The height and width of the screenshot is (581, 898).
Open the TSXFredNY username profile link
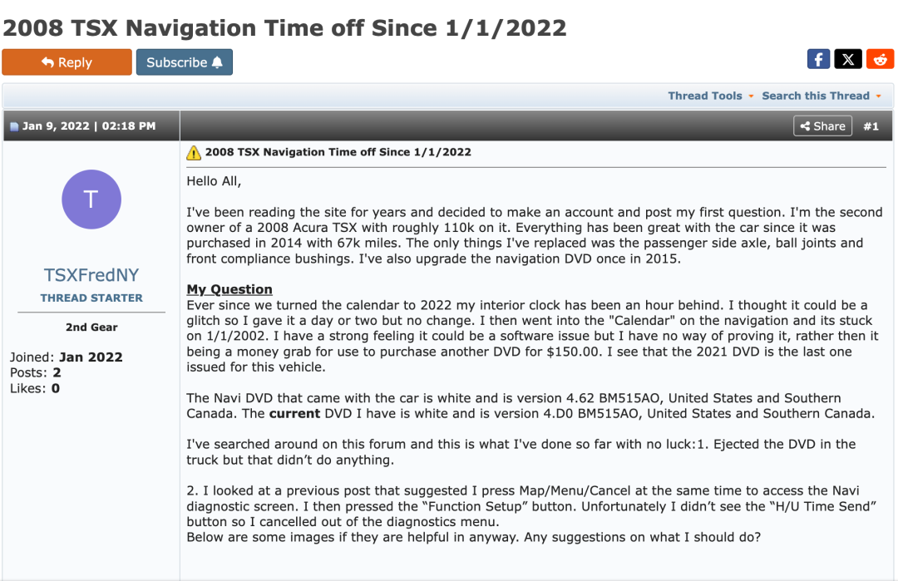(91, 275)
